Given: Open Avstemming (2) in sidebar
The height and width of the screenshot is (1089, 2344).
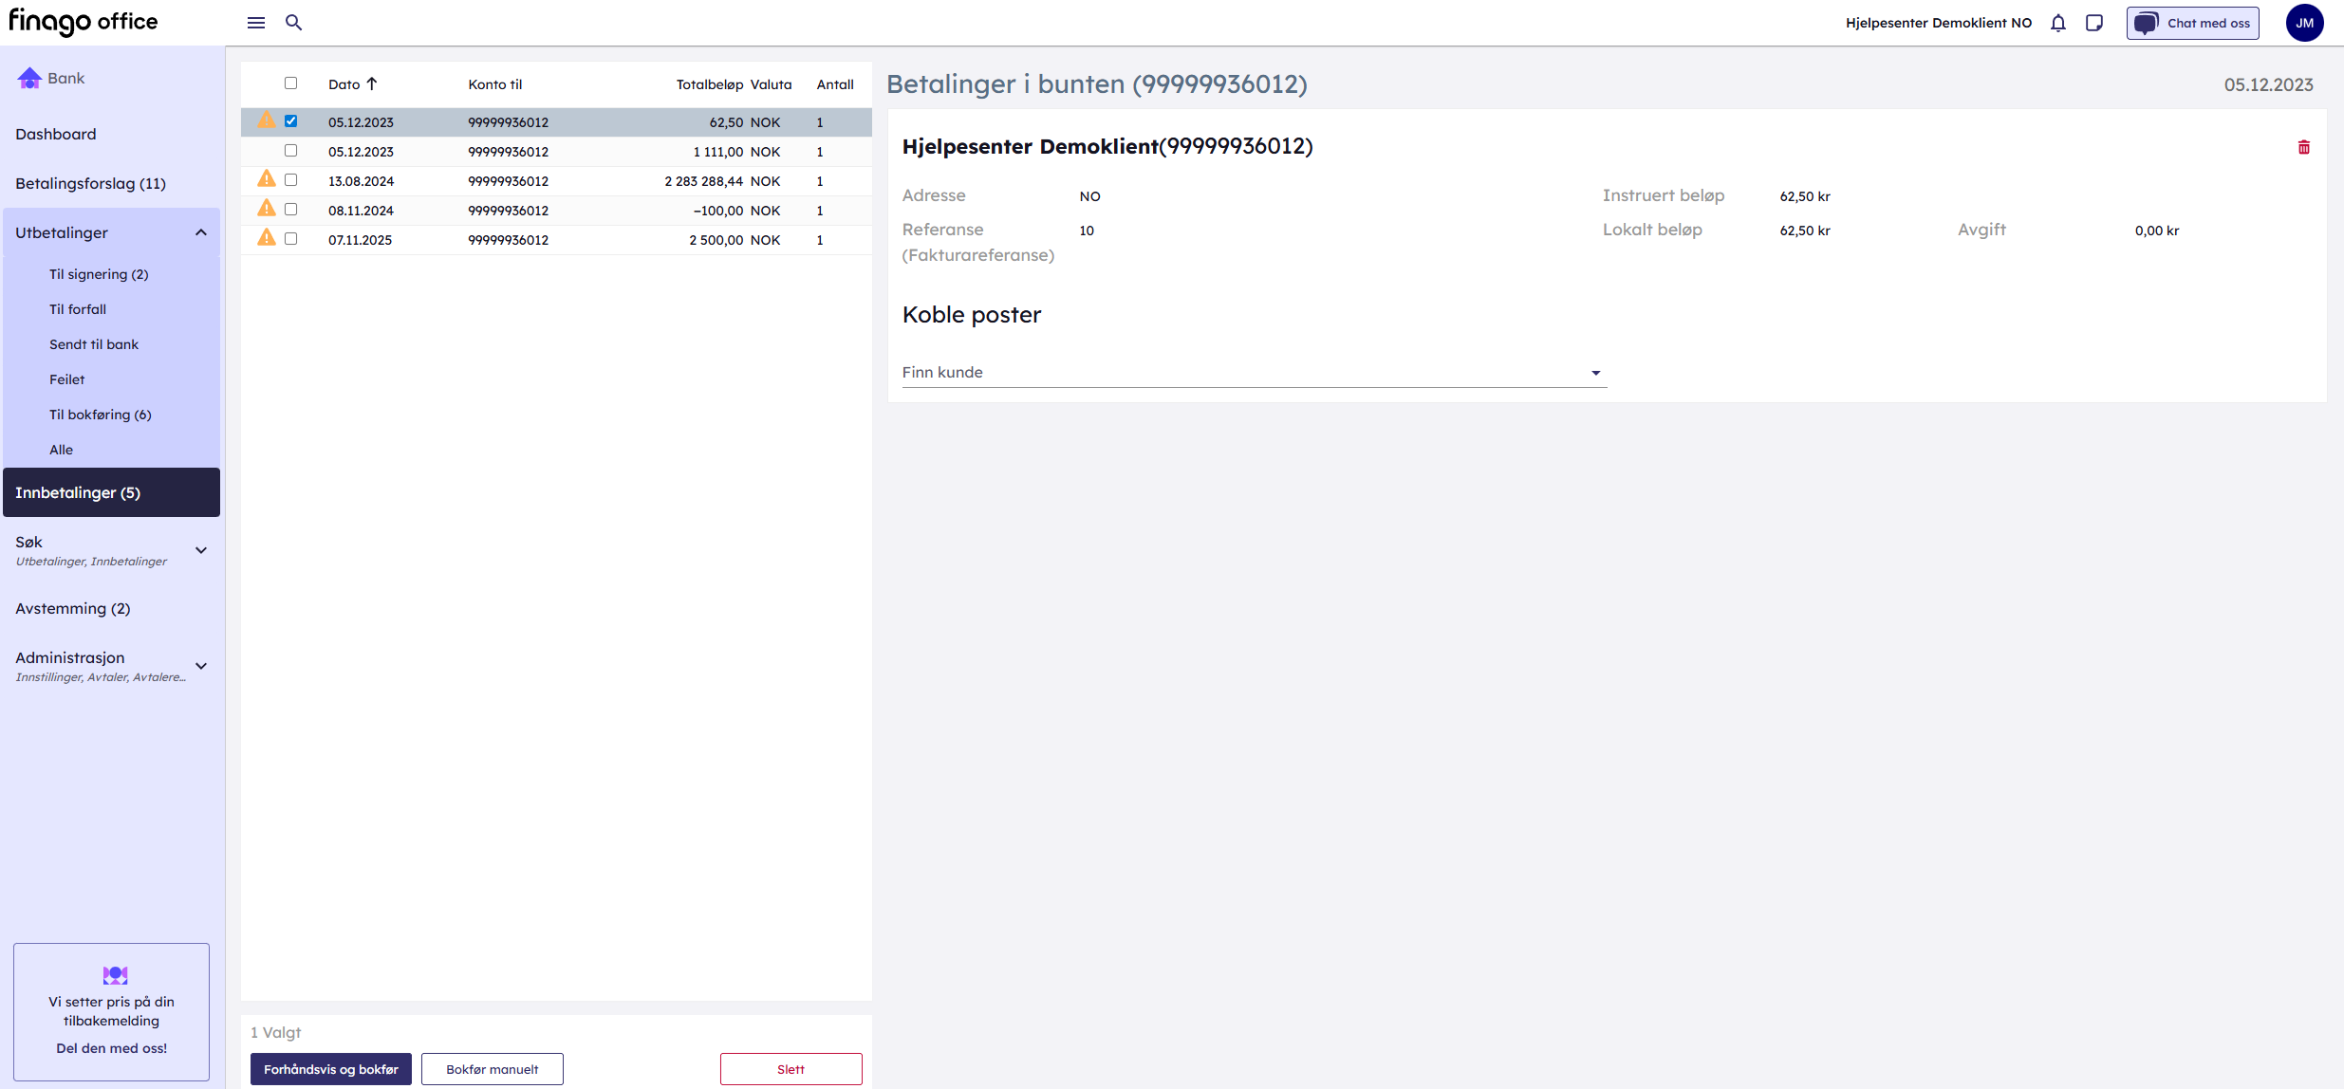Looking at the screenshot, I should pyautogui.click(x=73, y=609).
